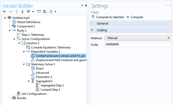Select the Direct solver node icon

(x=33, y=69)
